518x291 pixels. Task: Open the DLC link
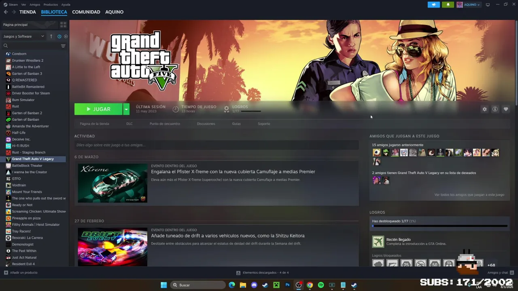[129, 124]
